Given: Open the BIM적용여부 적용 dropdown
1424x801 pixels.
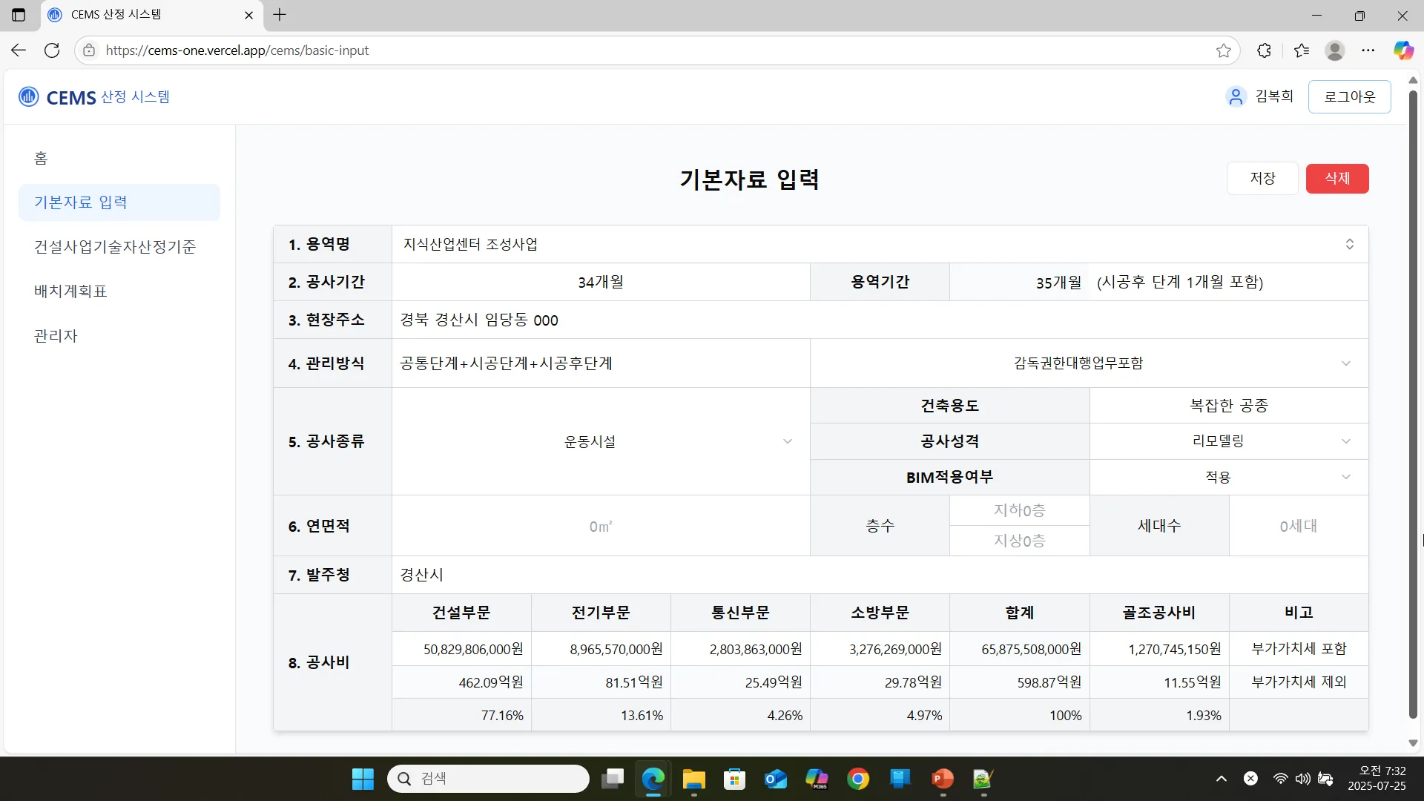Looking at the screenshot, I should [1229, 477].
